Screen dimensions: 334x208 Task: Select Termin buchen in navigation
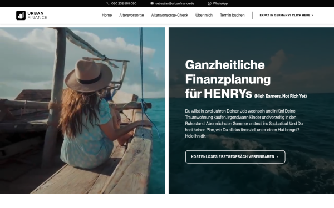point(232,15)
